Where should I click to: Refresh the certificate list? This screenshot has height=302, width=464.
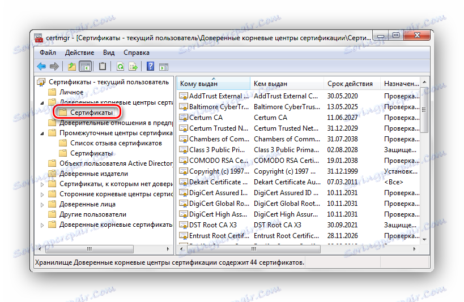click(x=120, y=67)
